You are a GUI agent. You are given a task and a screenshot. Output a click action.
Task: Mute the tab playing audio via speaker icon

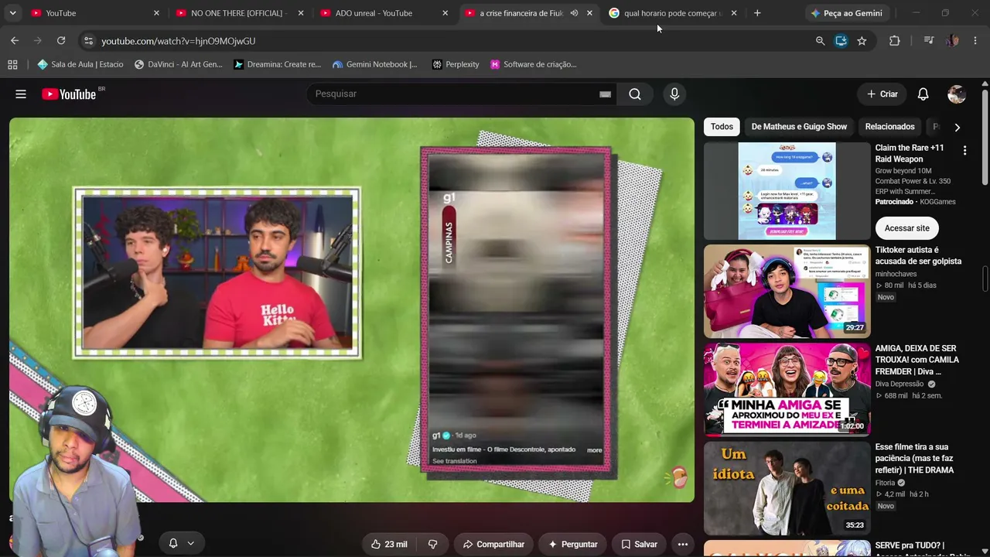[574, 13]
